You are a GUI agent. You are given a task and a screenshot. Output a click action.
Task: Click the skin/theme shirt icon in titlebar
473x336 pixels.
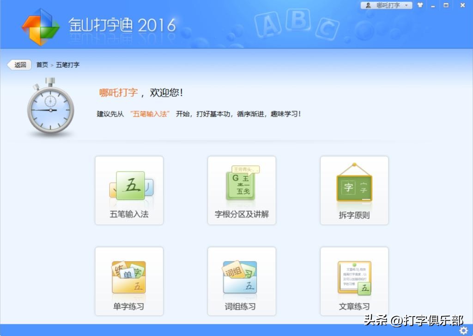coord(420,6)
